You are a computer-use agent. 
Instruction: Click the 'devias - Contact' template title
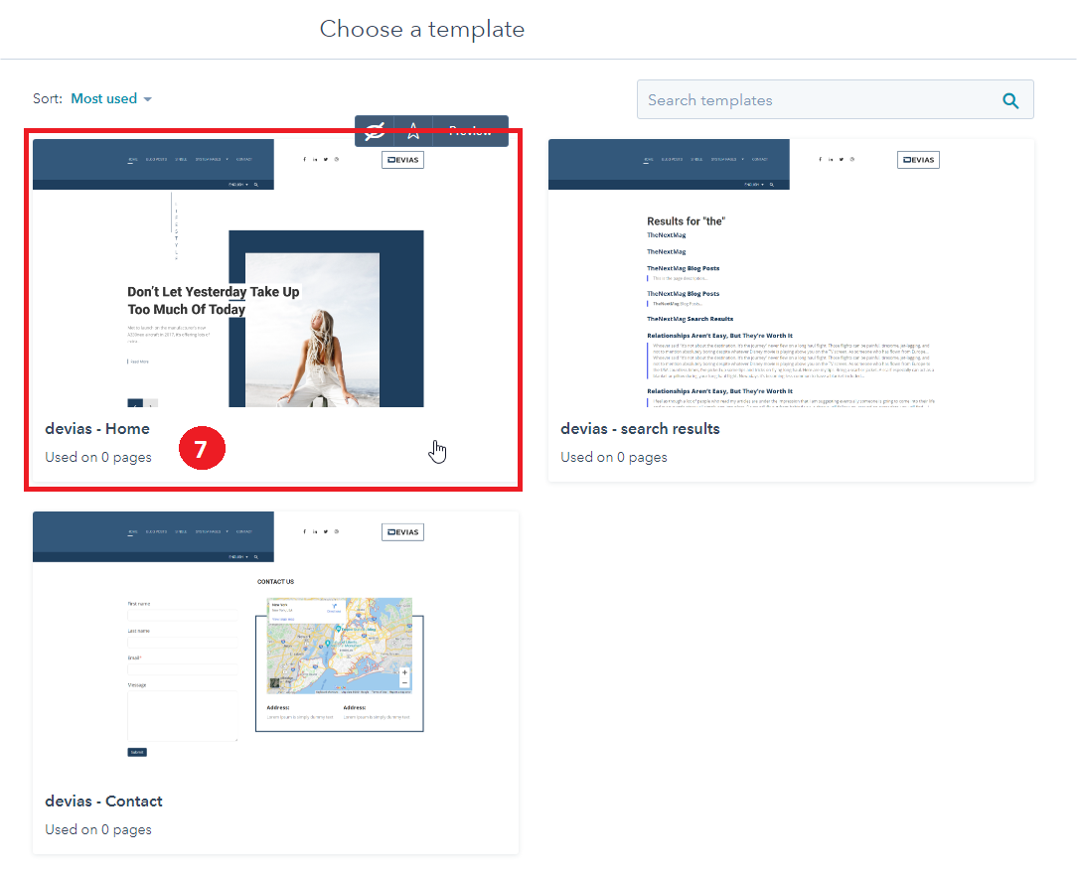[103, 801]
